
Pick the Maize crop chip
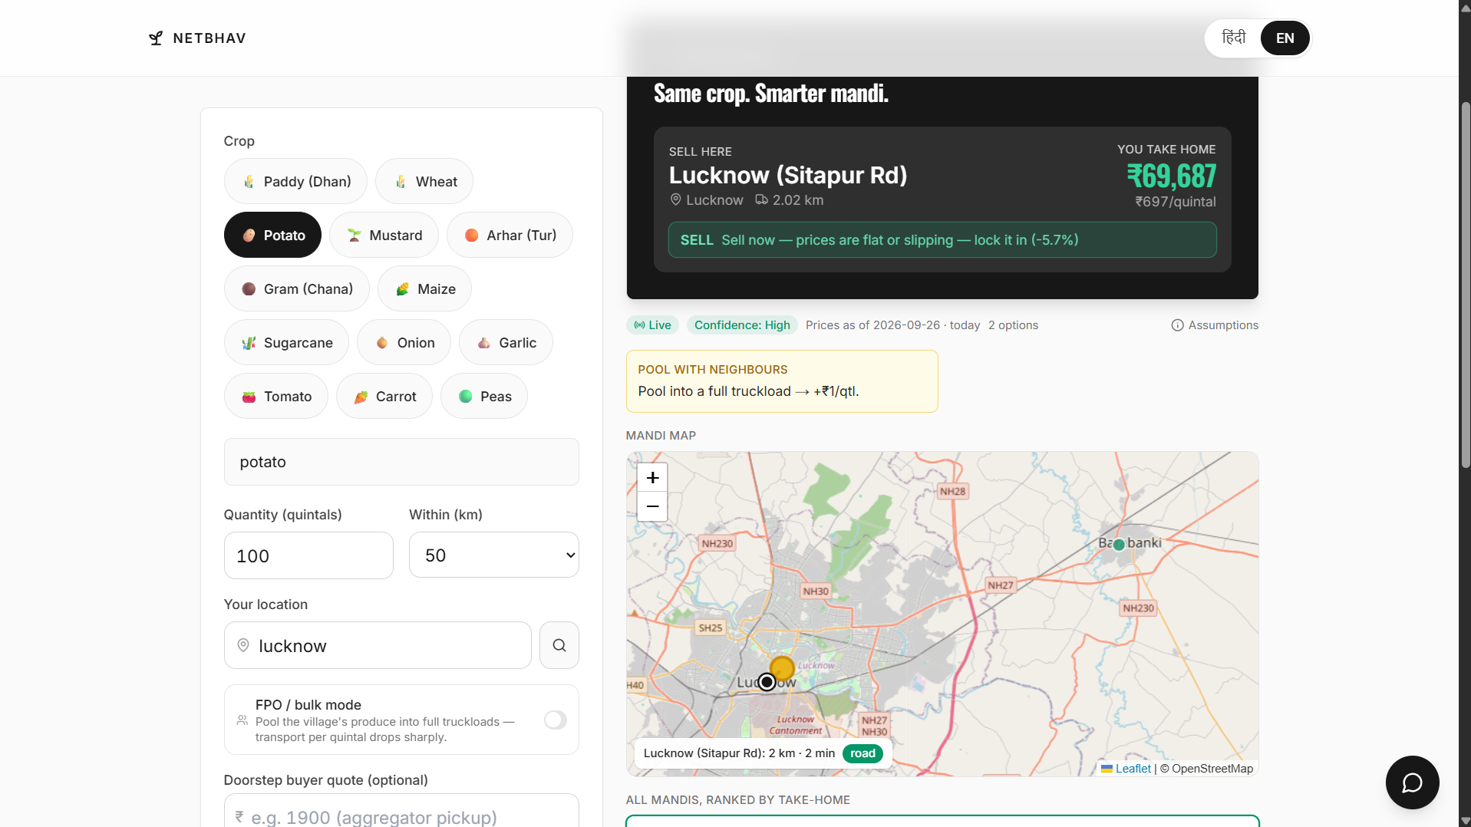(x=424, y=289)
